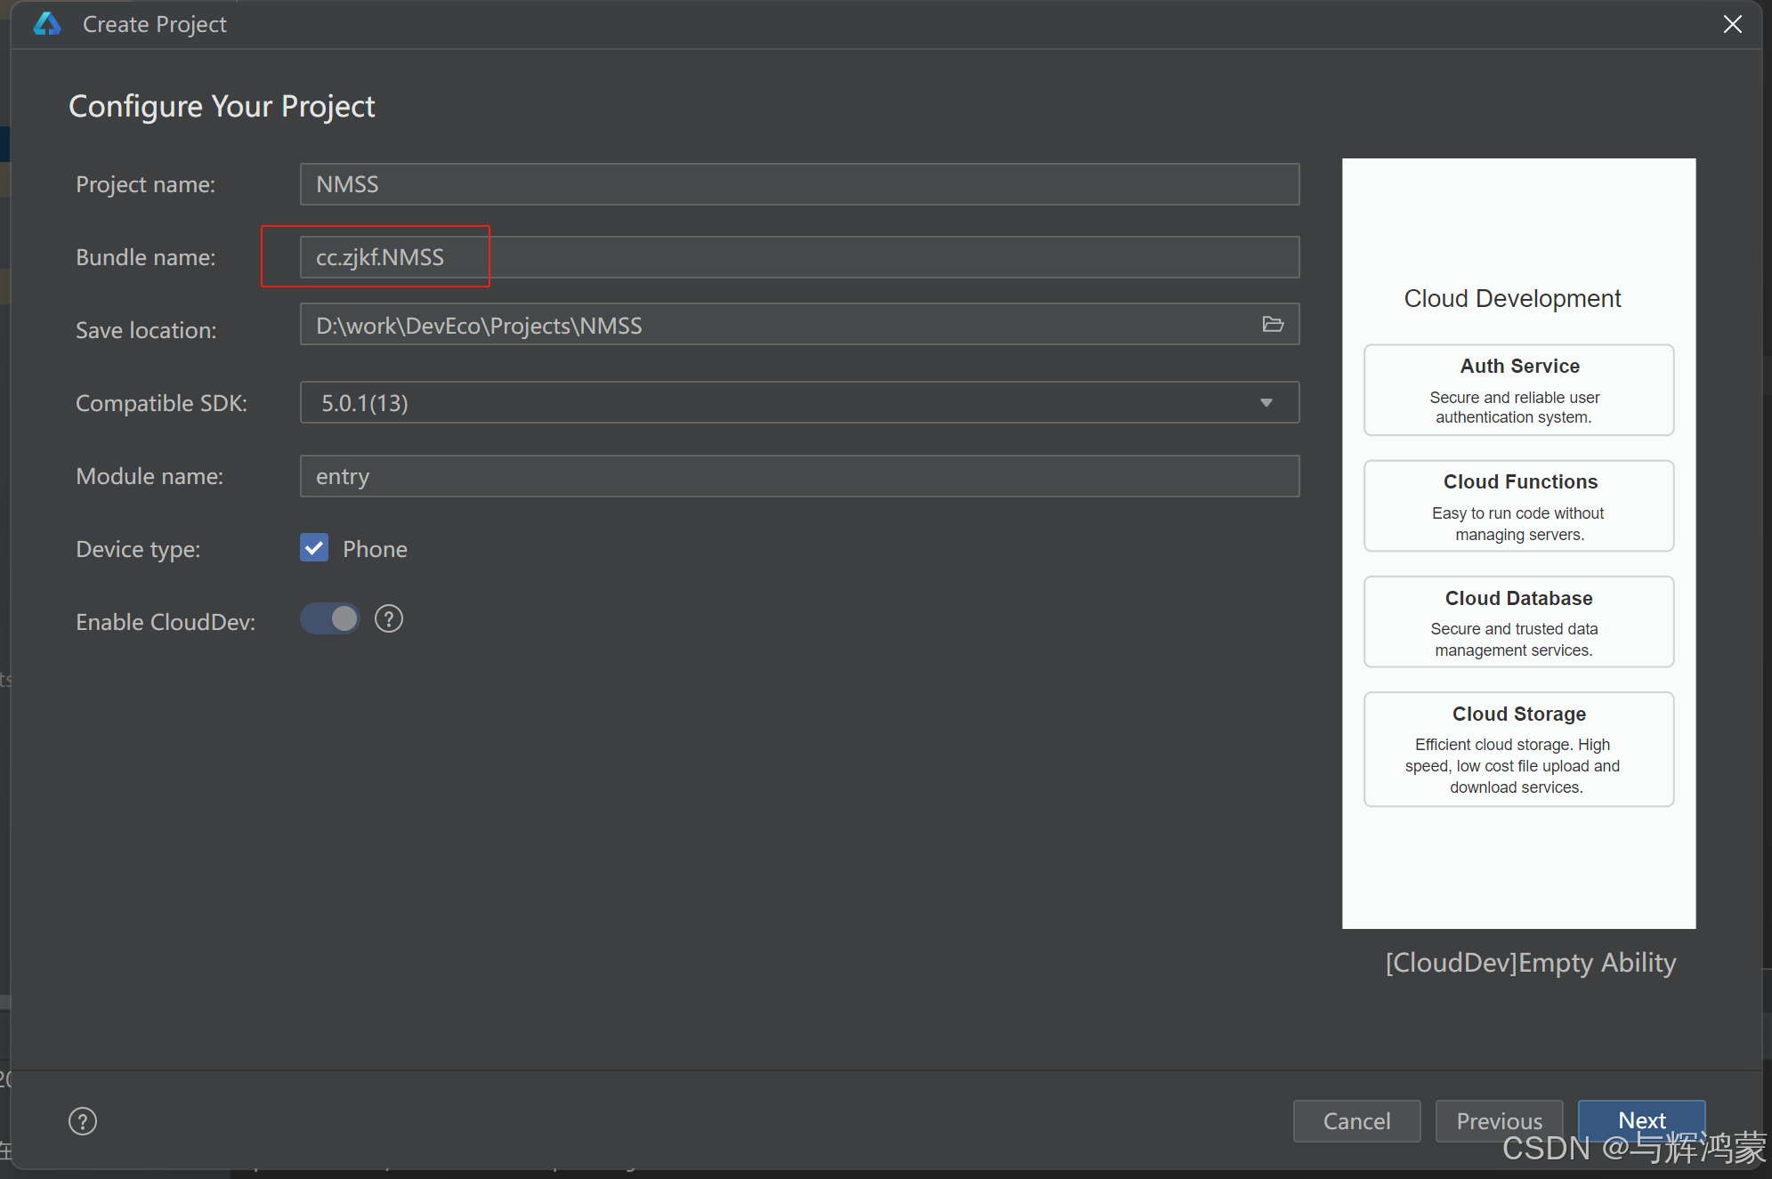This screenshot has height=1179, width=1772.
Task: Click the Next button
Action: tap(1640, 1119)
